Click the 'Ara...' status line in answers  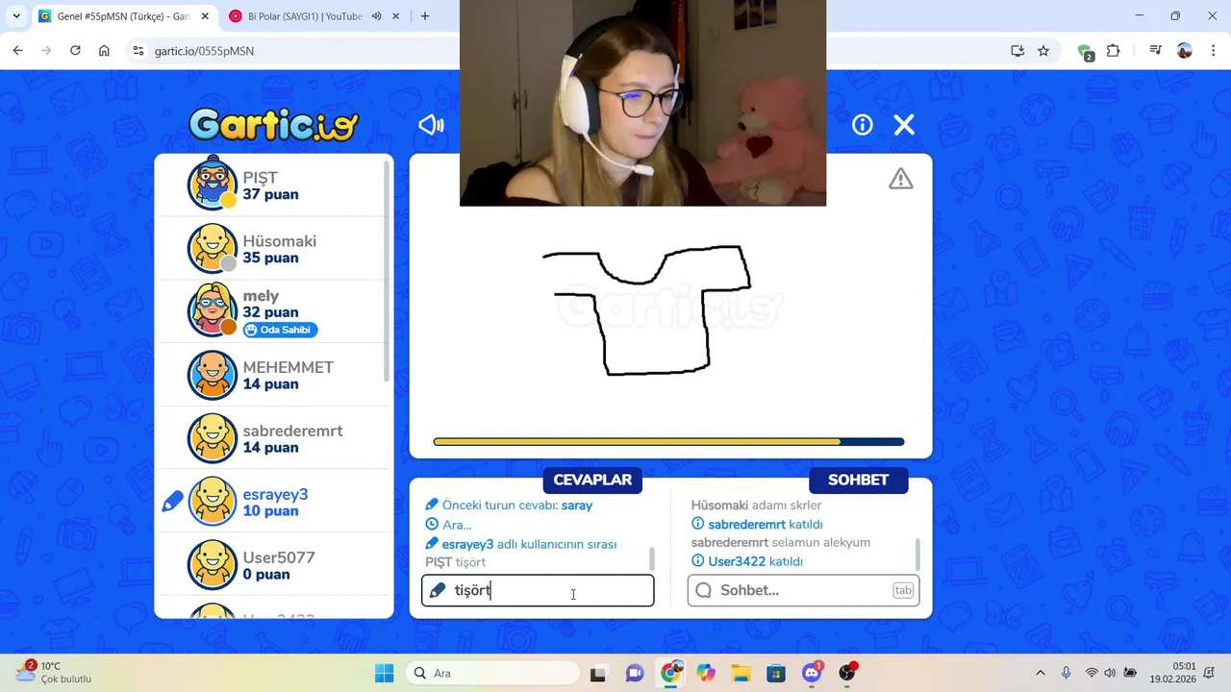(x=448, y=525)
